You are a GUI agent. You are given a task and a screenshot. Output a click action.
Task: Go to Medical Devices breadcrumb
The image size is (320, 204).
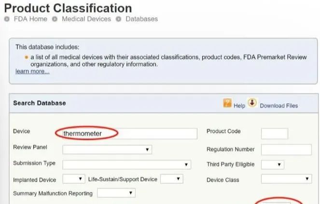point(86,19)
